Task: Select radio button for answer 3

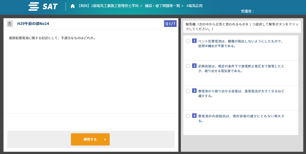Action: pos(188,91)
